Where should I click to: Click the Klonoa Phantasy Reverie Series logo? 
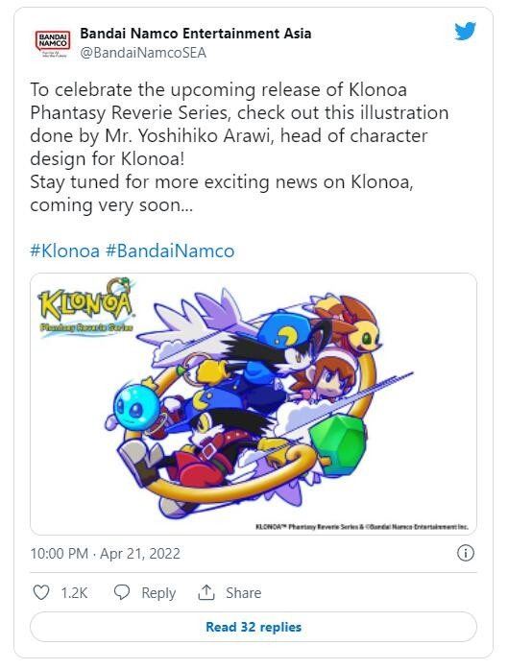pyautogui.click(x=86, y=307)
